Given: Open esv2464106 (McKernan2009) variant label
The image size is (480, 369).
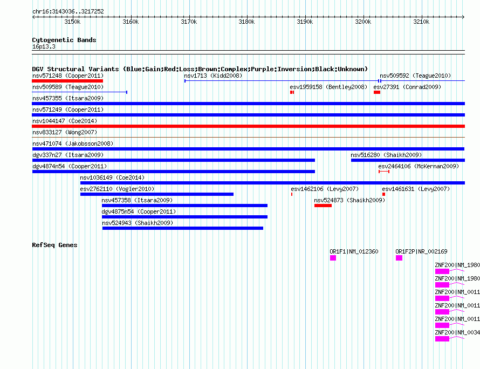Looking at the screenshot, I should point(419,166).
